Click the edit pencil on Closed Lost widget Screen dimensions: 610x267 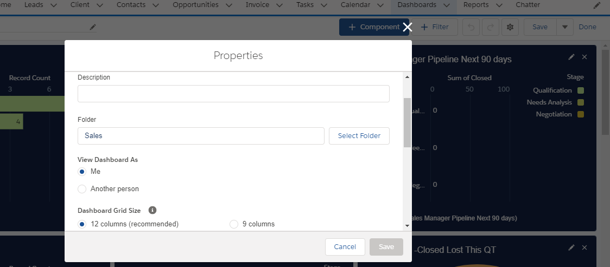click(571, 248)
